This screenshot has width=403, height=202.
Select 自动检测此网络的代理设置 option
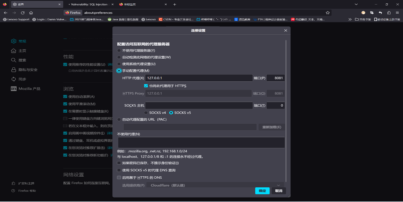pos(119,57)
